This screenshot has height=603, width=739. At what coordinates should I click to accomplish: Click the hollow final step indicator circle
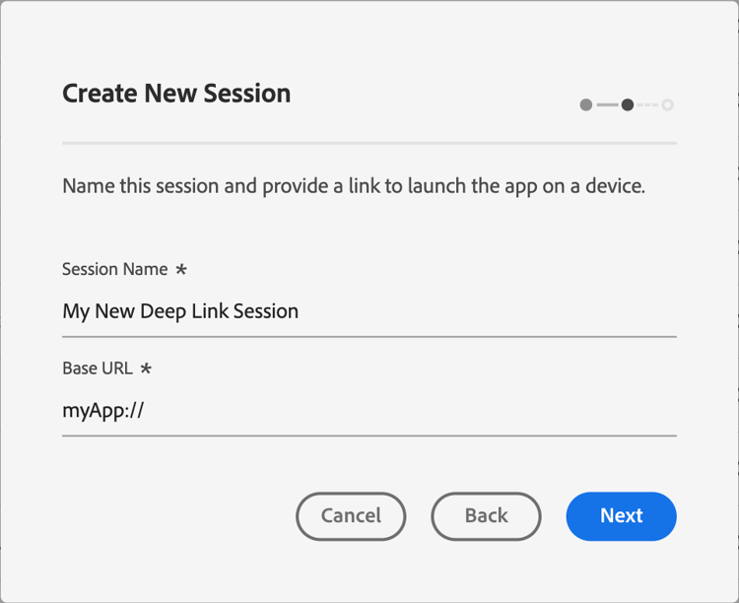668,104
